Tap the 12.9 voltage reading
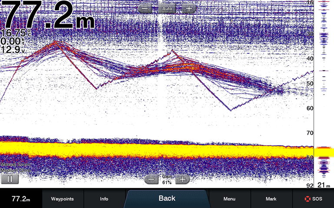The image size is (334, 208). pos(14,50)
